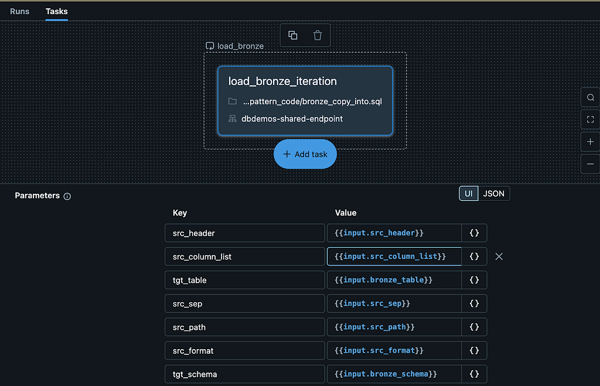The image size is (600, 386).
Task: Click the Parameters section heading
Action: (37, 196)
